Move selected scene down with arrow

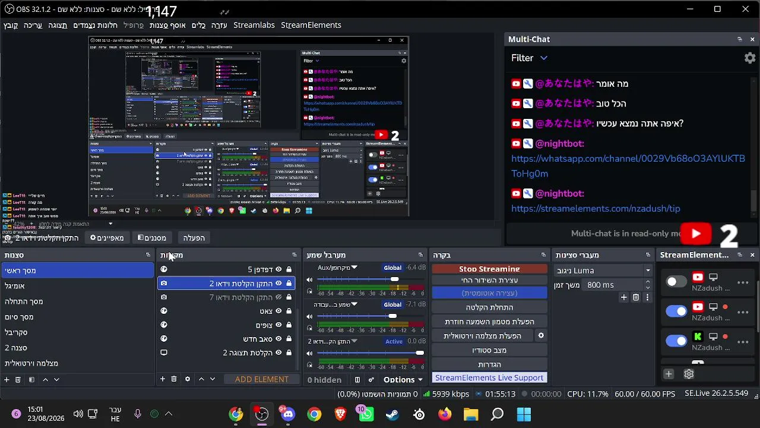56,379
